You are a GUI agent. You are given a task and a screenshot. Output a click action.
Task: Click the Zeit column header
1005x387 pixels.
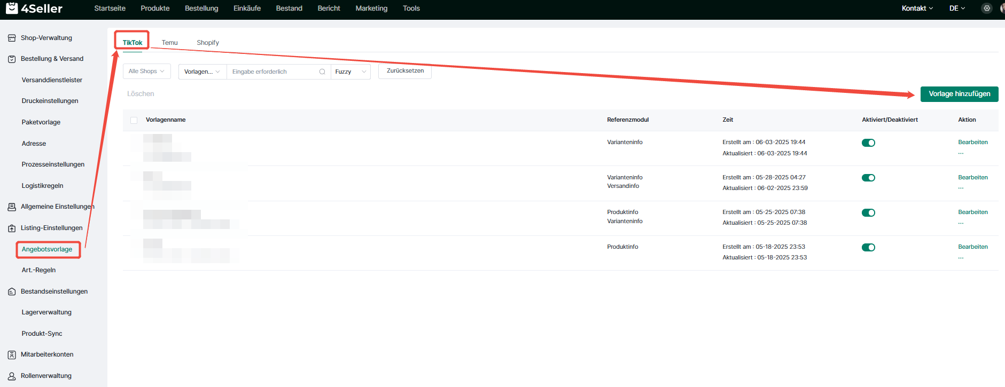coord(728,120)
